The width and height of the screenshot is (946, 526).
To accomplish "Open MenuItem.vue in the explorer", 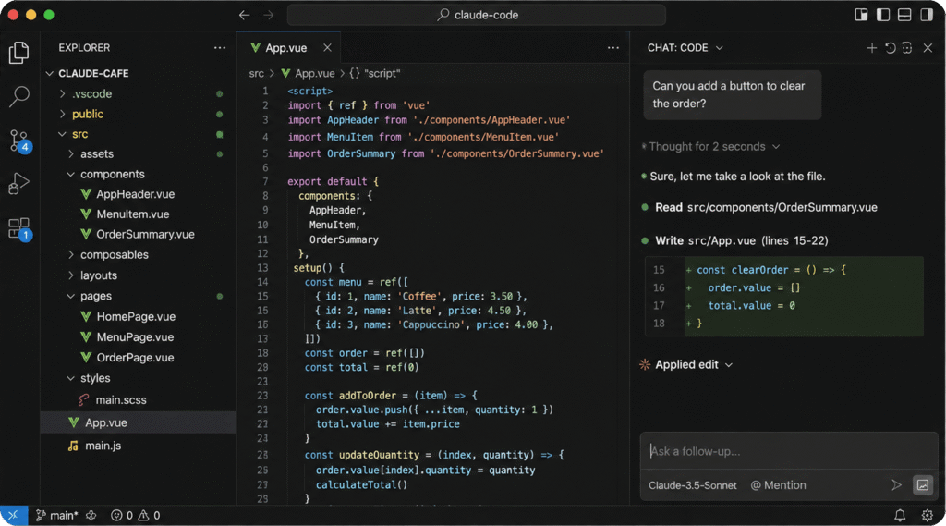I will coord(133,214).
